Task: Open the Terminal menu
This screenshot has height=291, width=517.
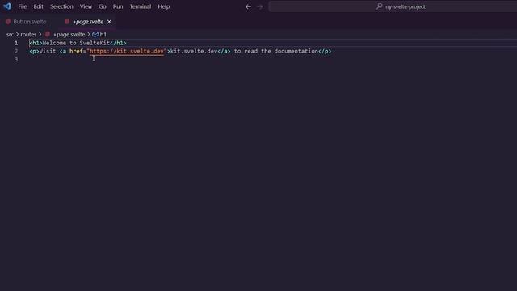Action: 141,6
